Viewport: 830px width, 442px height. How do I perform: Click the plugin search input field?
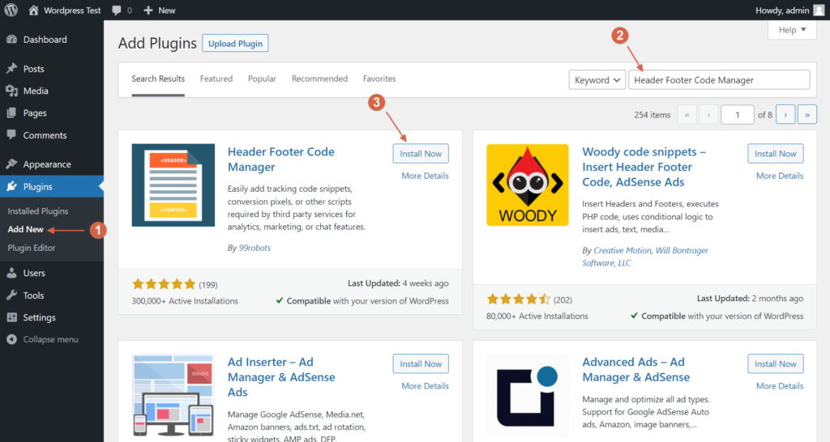[719, 80]
